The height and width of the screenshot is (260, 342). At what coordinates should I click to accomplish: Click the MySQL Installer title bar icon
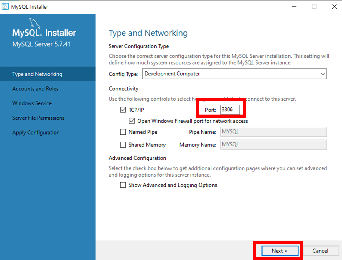click(x=6, y=7)
